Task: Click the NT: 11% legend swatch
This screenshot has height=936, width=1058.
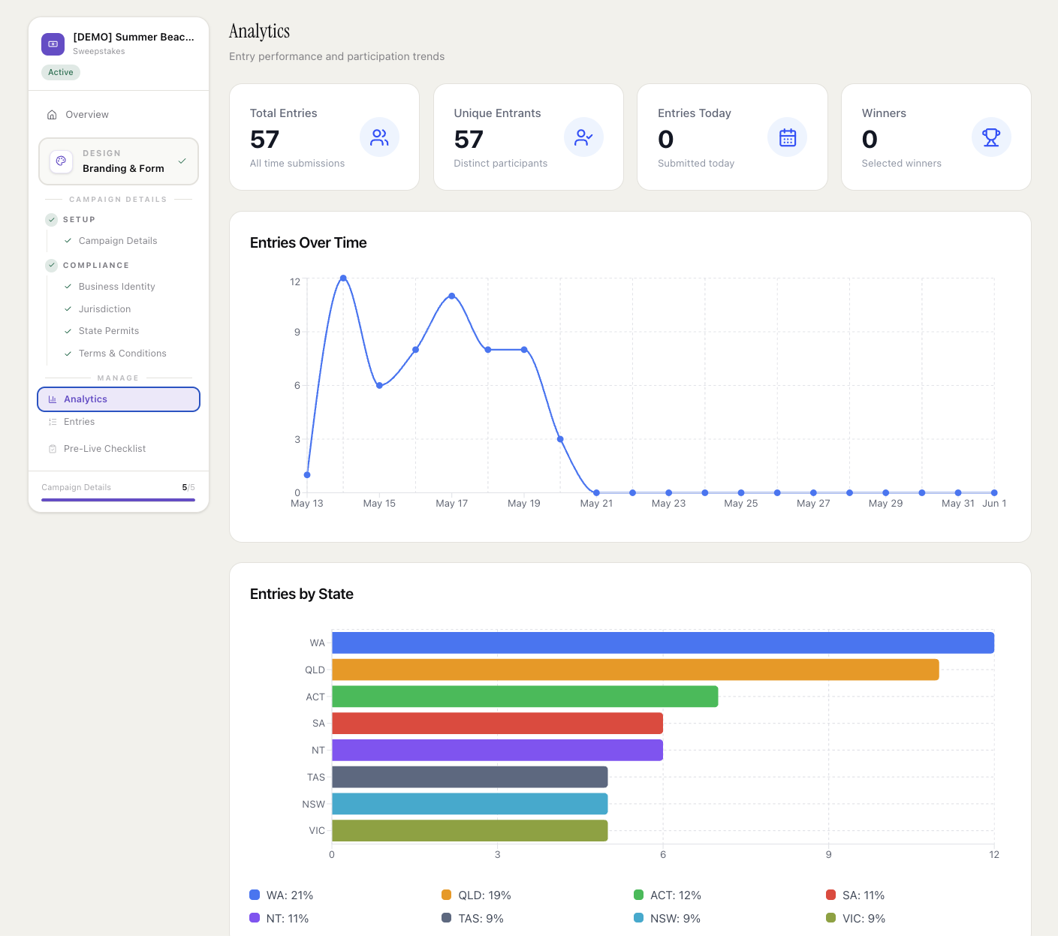Action: (255, 918)
